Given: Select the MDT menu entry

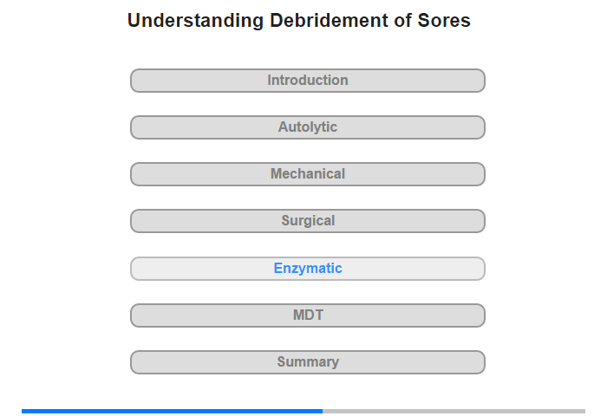Looking at the screenshot, I should (x=308, y=315).
